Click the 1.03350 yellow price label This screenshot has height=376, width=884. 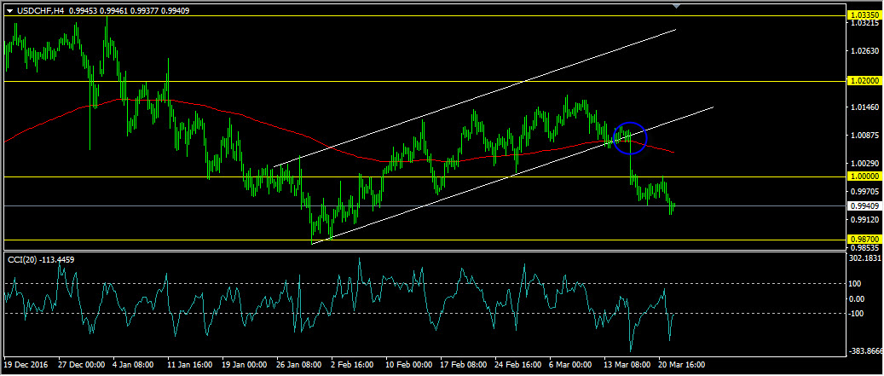click(x=864, y=14)
